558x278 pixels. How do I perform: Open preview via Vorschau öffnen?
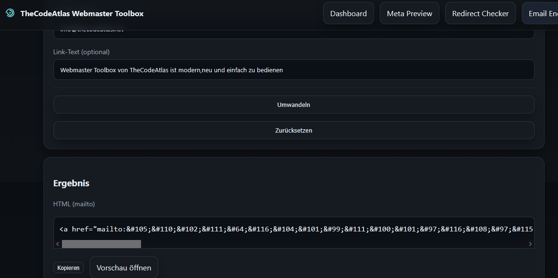(x=123, y=267)
